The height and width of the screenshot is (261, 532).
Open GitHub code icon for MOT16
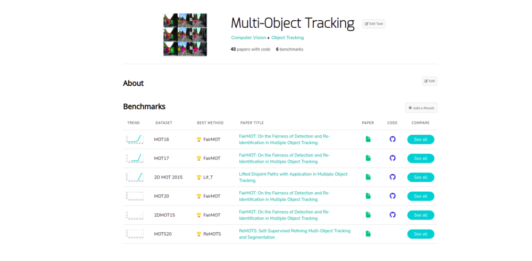click(393, 139)
